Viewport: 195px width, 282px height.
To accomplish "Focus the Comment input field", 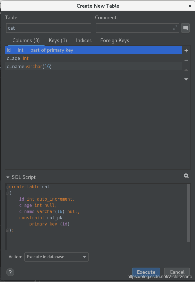I will click(138, 28).
